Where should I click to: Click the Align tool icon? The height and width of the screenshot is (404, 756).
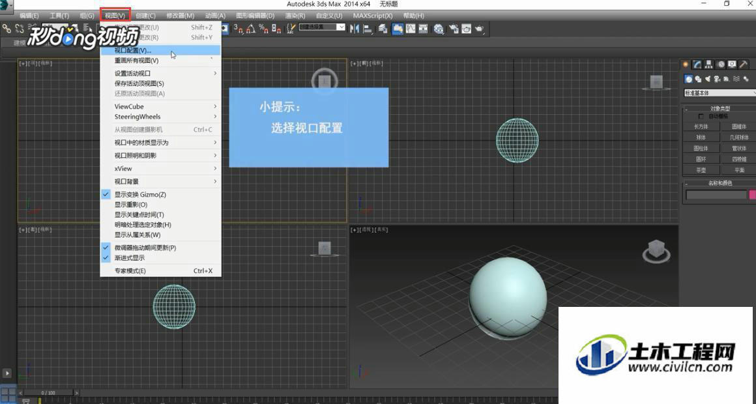coord(368,29)
